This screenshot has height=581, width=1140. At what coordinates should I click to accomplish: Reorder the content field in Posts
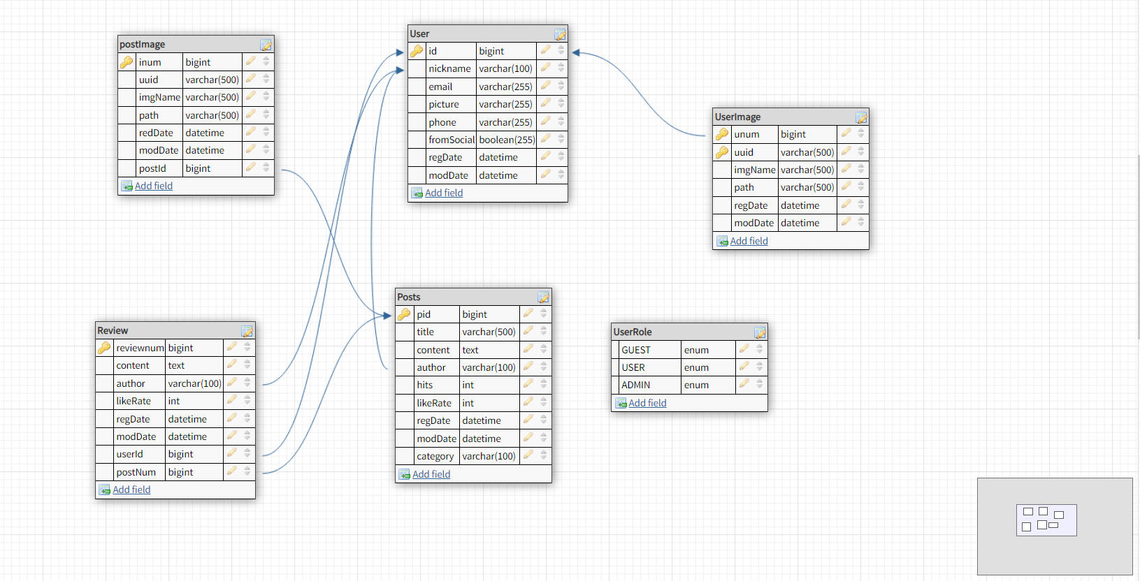[544, 349]
